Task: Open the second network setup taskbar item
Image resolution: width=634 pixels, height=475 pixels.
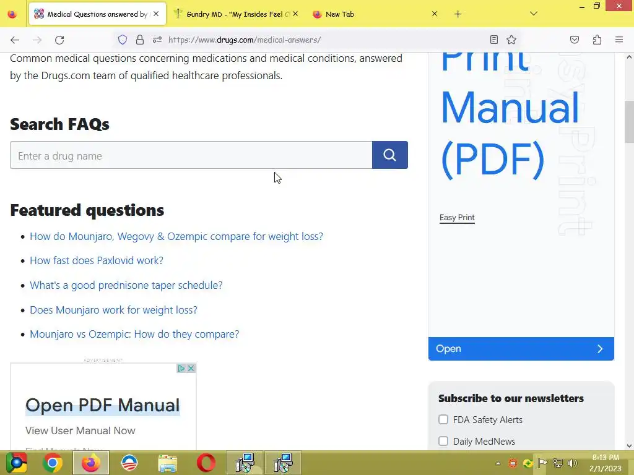Action: [x=283, y=463]
